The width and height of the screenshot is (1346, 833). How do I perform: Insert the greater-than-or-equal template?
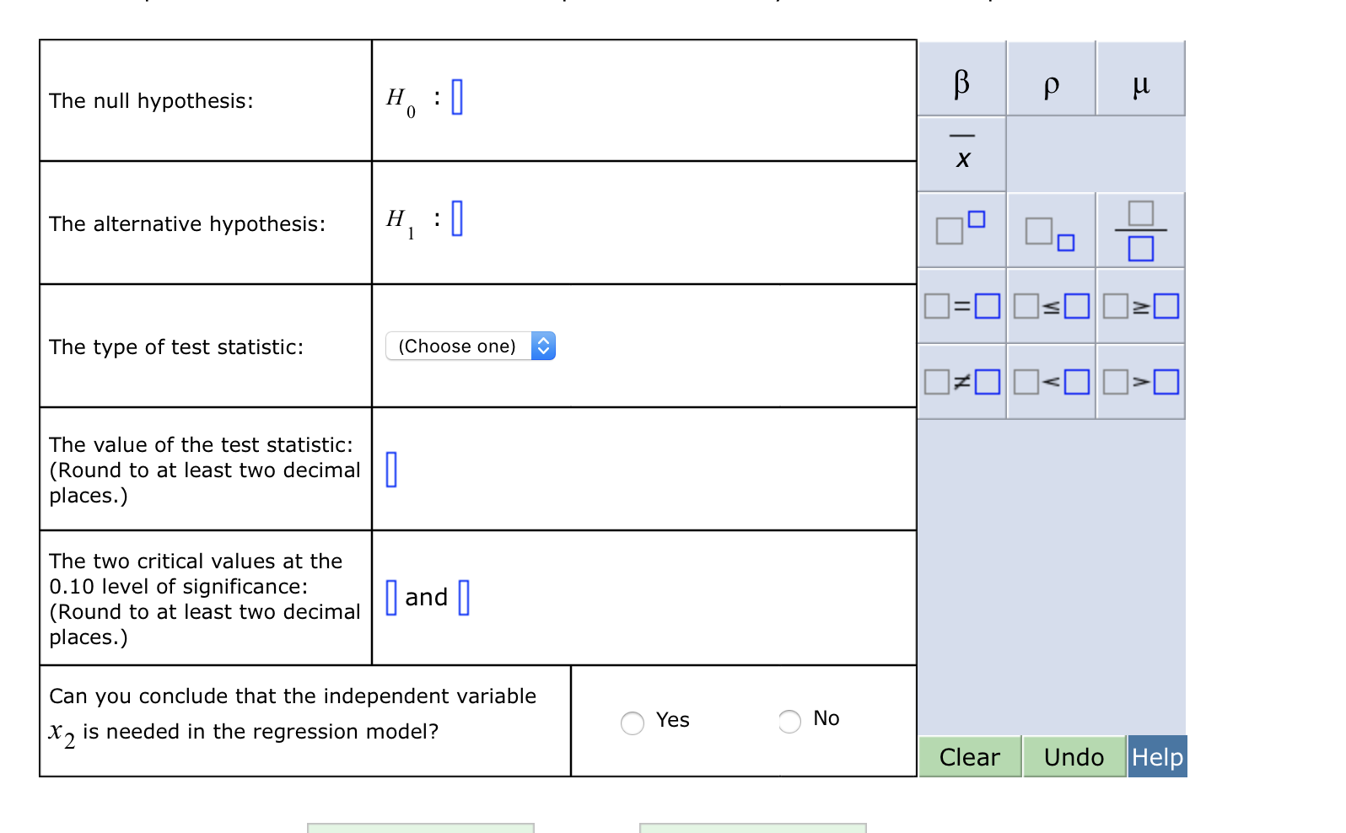1140,306
